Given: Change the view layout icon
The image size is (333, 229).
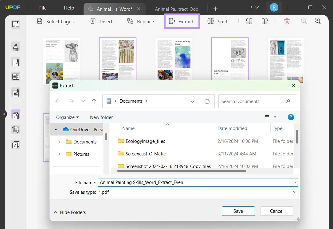Looking at the screenshot, I should click(267, 117).
